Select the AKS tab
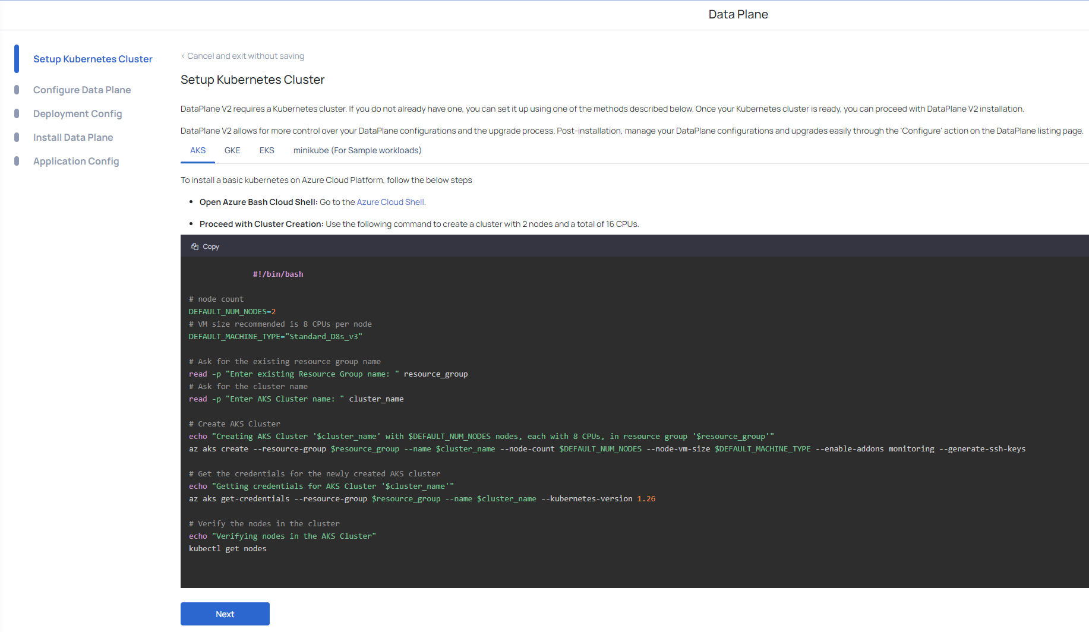The width and height of the screenshot is (1089, 632). coord(198,150)
